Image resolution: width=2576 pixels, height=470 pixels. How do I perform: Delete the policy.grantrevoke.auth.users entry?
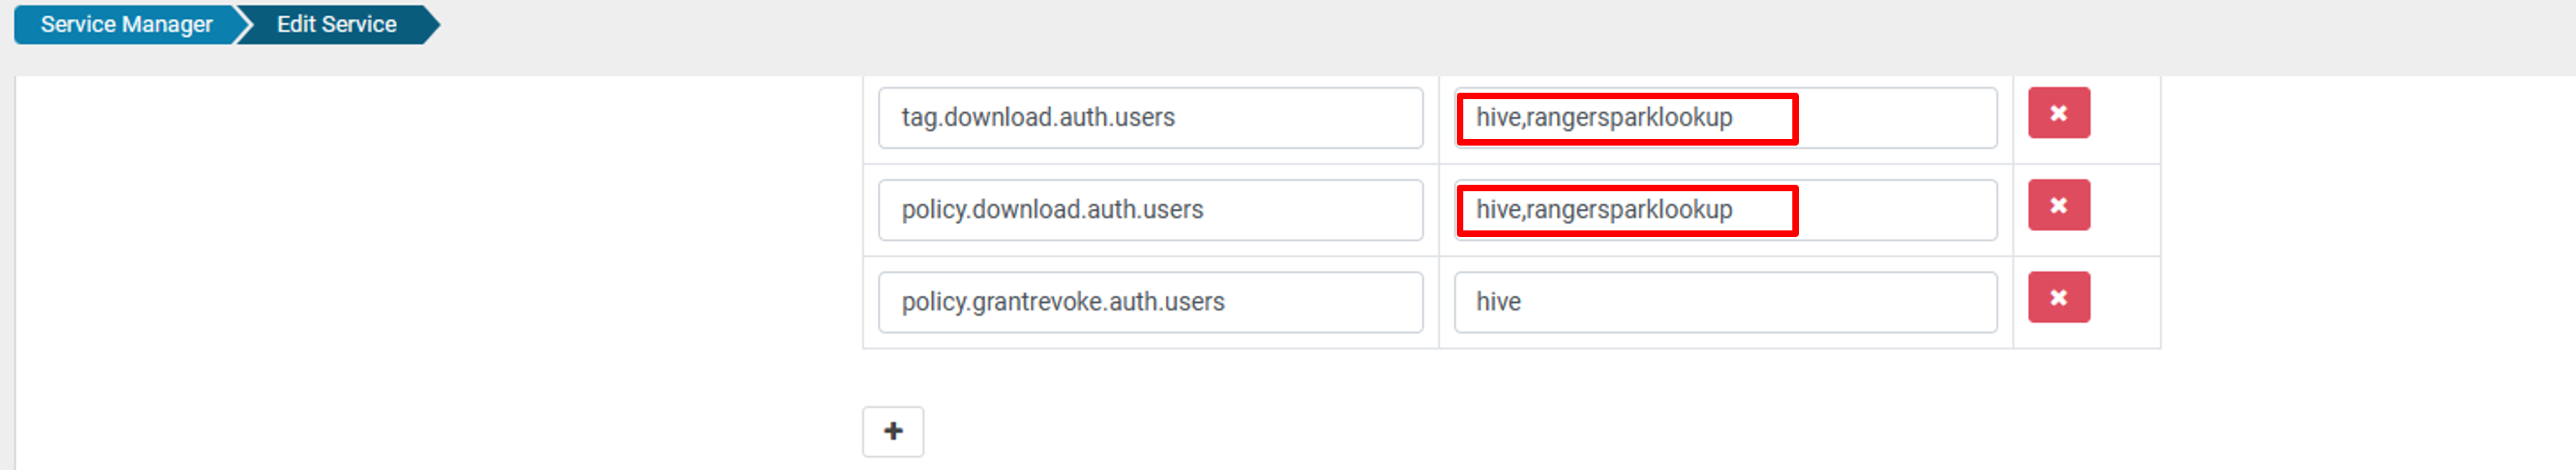tap(2059, 298)
